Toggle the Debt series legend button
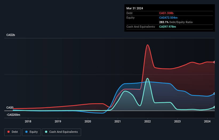Viewport: 219px width, 140px height. [x=13, y=132]
